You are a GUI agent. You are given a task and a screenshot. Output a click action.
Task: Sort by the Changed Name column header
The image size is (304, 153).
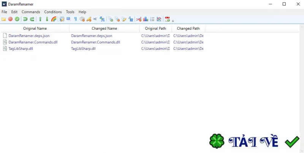coord(104,28)
